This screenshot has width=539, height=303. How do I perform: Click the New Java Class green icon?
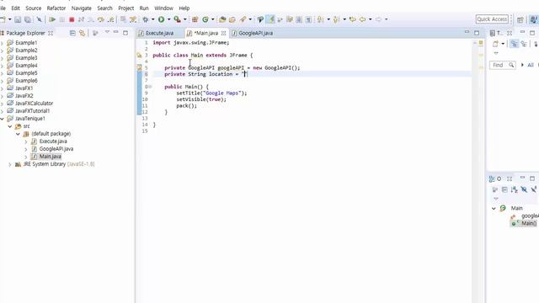click(x=205, y=19)
